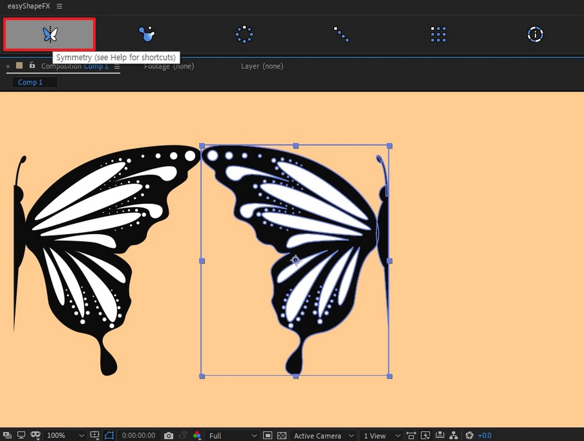Toggle the Region of Interest button
Image resolution: width=584 pixels, height=441 pixels.
click(268, 436)
